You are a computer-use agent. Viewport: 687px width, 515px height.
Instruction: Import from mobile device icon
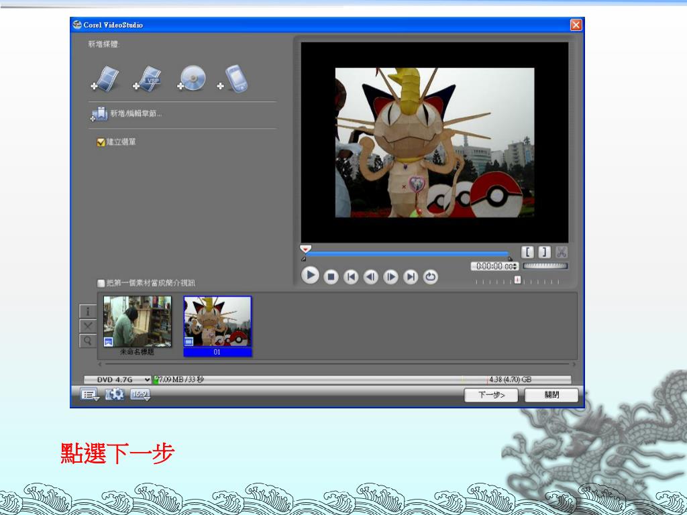point(233,79)
